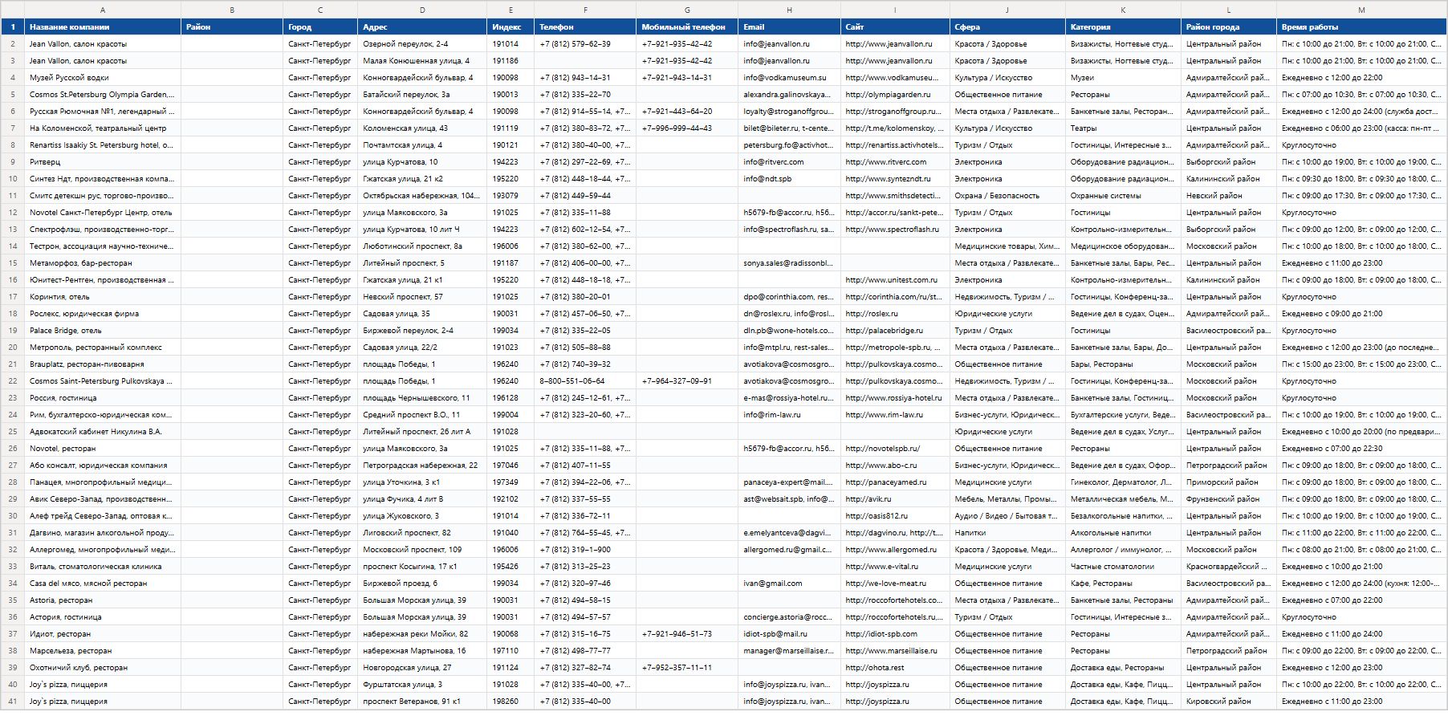Click address 'Малая Конюшенная улица, 4'
The image size is (1448, 724).
coord(422,61)
